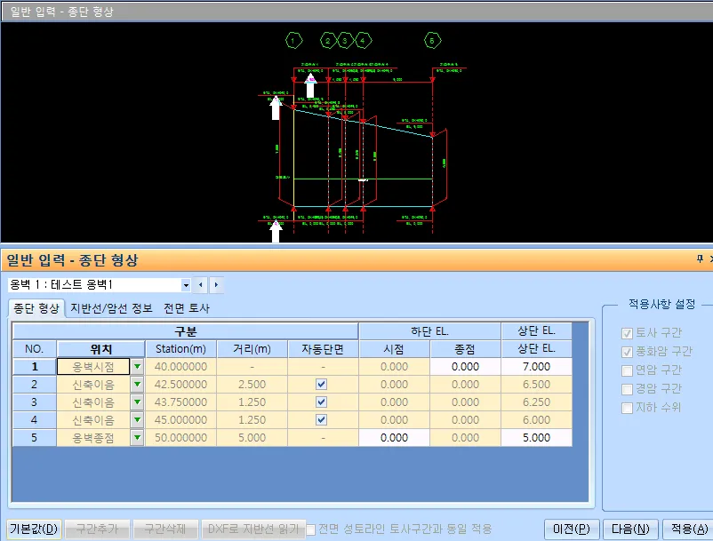Viewport: 713px width, 541px height.
Task: Select row header number 4
Action: [x=35, y=419]
